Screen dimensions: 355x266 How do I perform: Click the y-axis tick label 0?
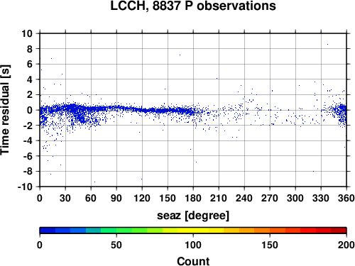[30, 110]
